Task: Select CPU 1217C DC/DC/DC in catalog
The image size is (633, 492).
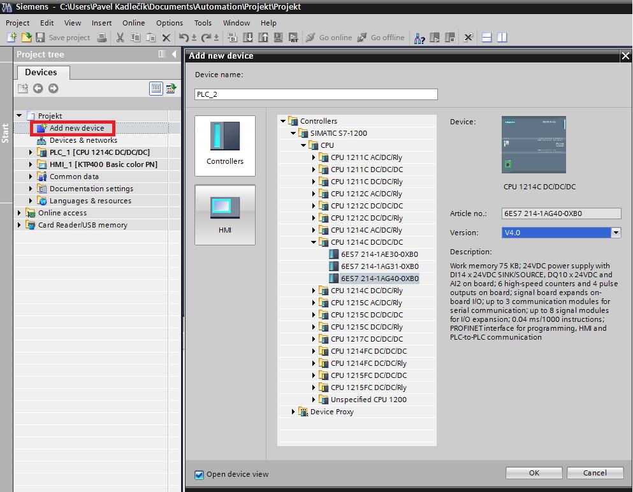Action: point(367,339)
